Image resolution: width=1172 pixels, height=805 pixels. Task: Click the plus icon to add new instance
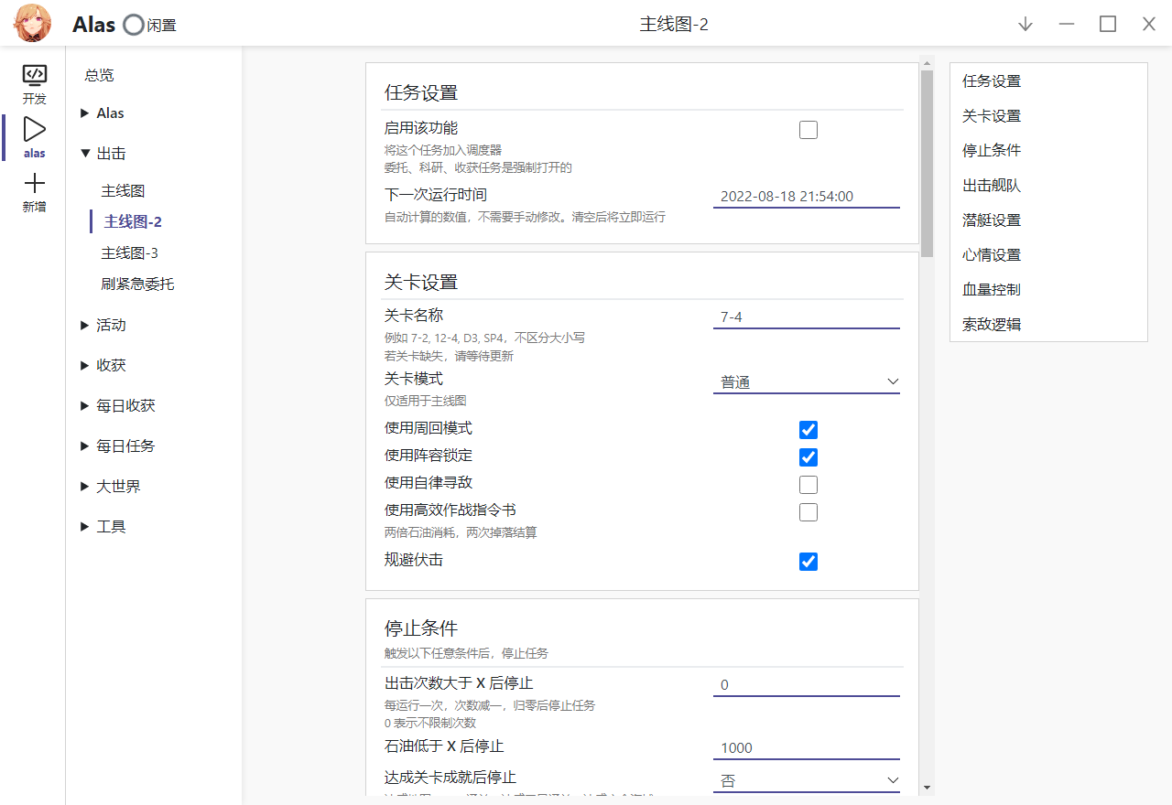point(34,189)
